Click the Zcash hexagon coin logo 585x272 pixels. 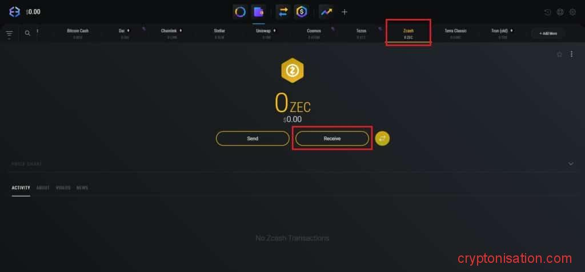click(292, 70)
